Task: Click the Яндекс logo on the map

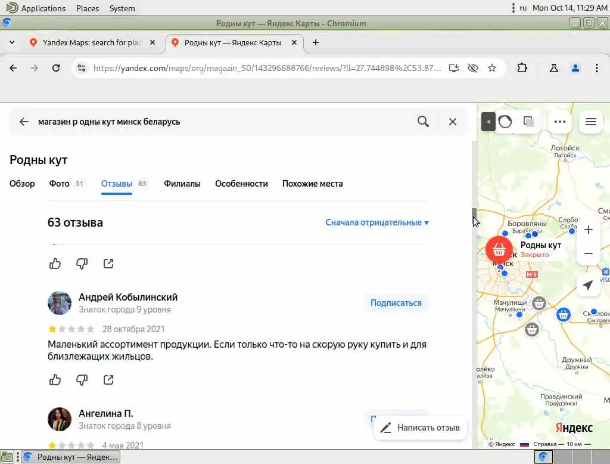Action: click(574, 428)
